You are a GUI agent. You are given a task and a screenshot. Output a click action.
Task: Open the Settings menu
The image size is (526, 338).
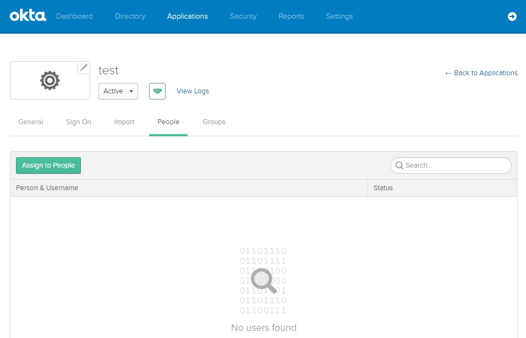pyautogui.click(x=339, y=16)
